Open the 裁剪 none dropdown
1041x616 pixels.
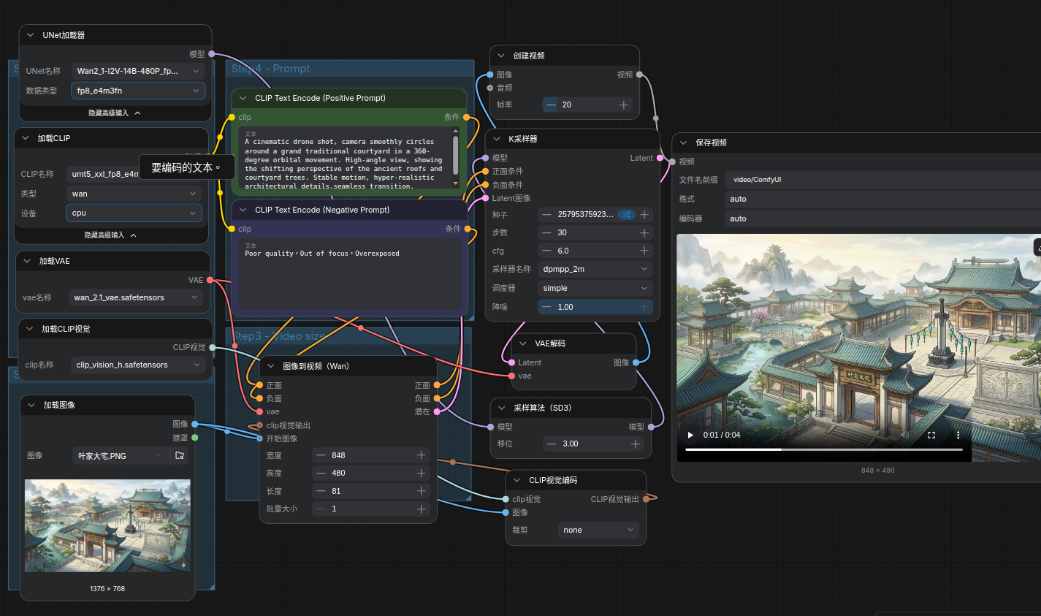pos(598,530)
